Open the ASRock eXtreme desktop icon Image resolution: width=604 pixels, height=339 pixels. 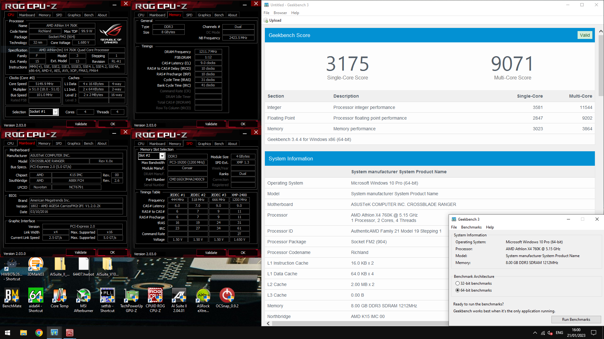203,300
